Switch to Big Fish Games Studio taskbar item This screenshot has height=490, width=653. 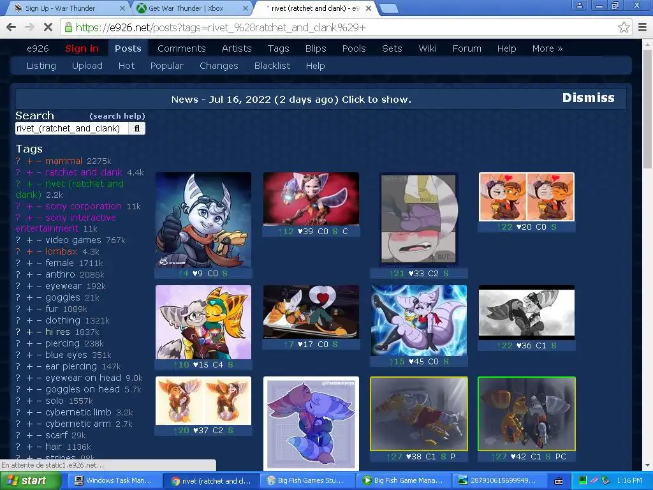click(308, 481)
